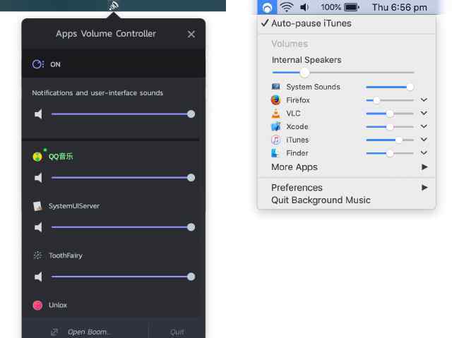This screenshot has width=459, height=338.
Task: Click the Background Music menu bar icon
Action: (267, 7)
